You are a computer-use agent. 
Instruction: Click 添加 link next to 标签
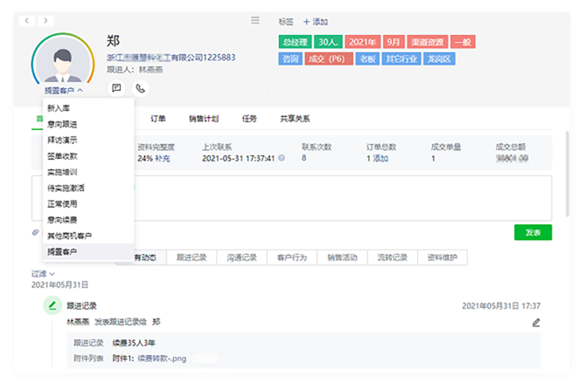pos(315,21)
